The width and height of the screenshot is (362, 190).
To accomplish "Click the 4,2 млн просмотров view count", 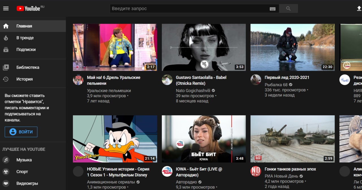I will [284, 181].
